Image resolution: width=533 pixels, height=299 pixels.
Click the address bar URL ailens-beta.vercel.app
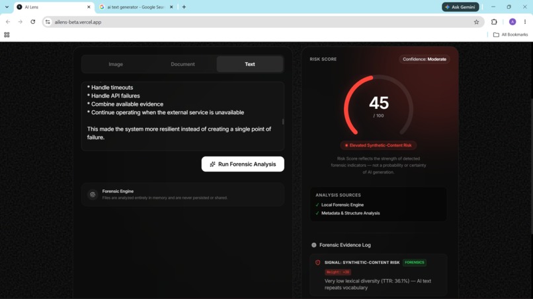point(78,22)
